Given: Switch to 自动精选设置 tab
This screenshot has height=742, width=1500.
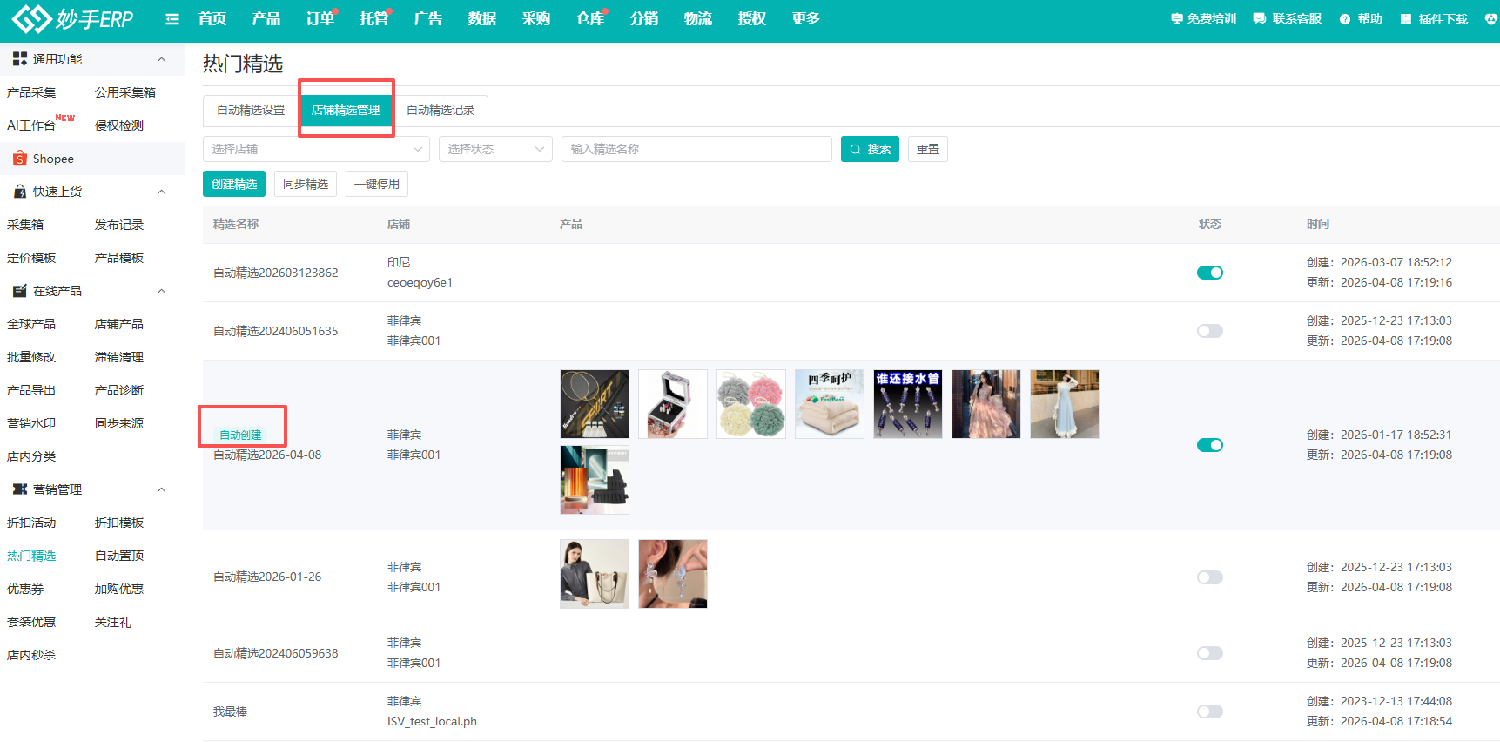Looking at the screenshot, I should [x=251, y=111].
